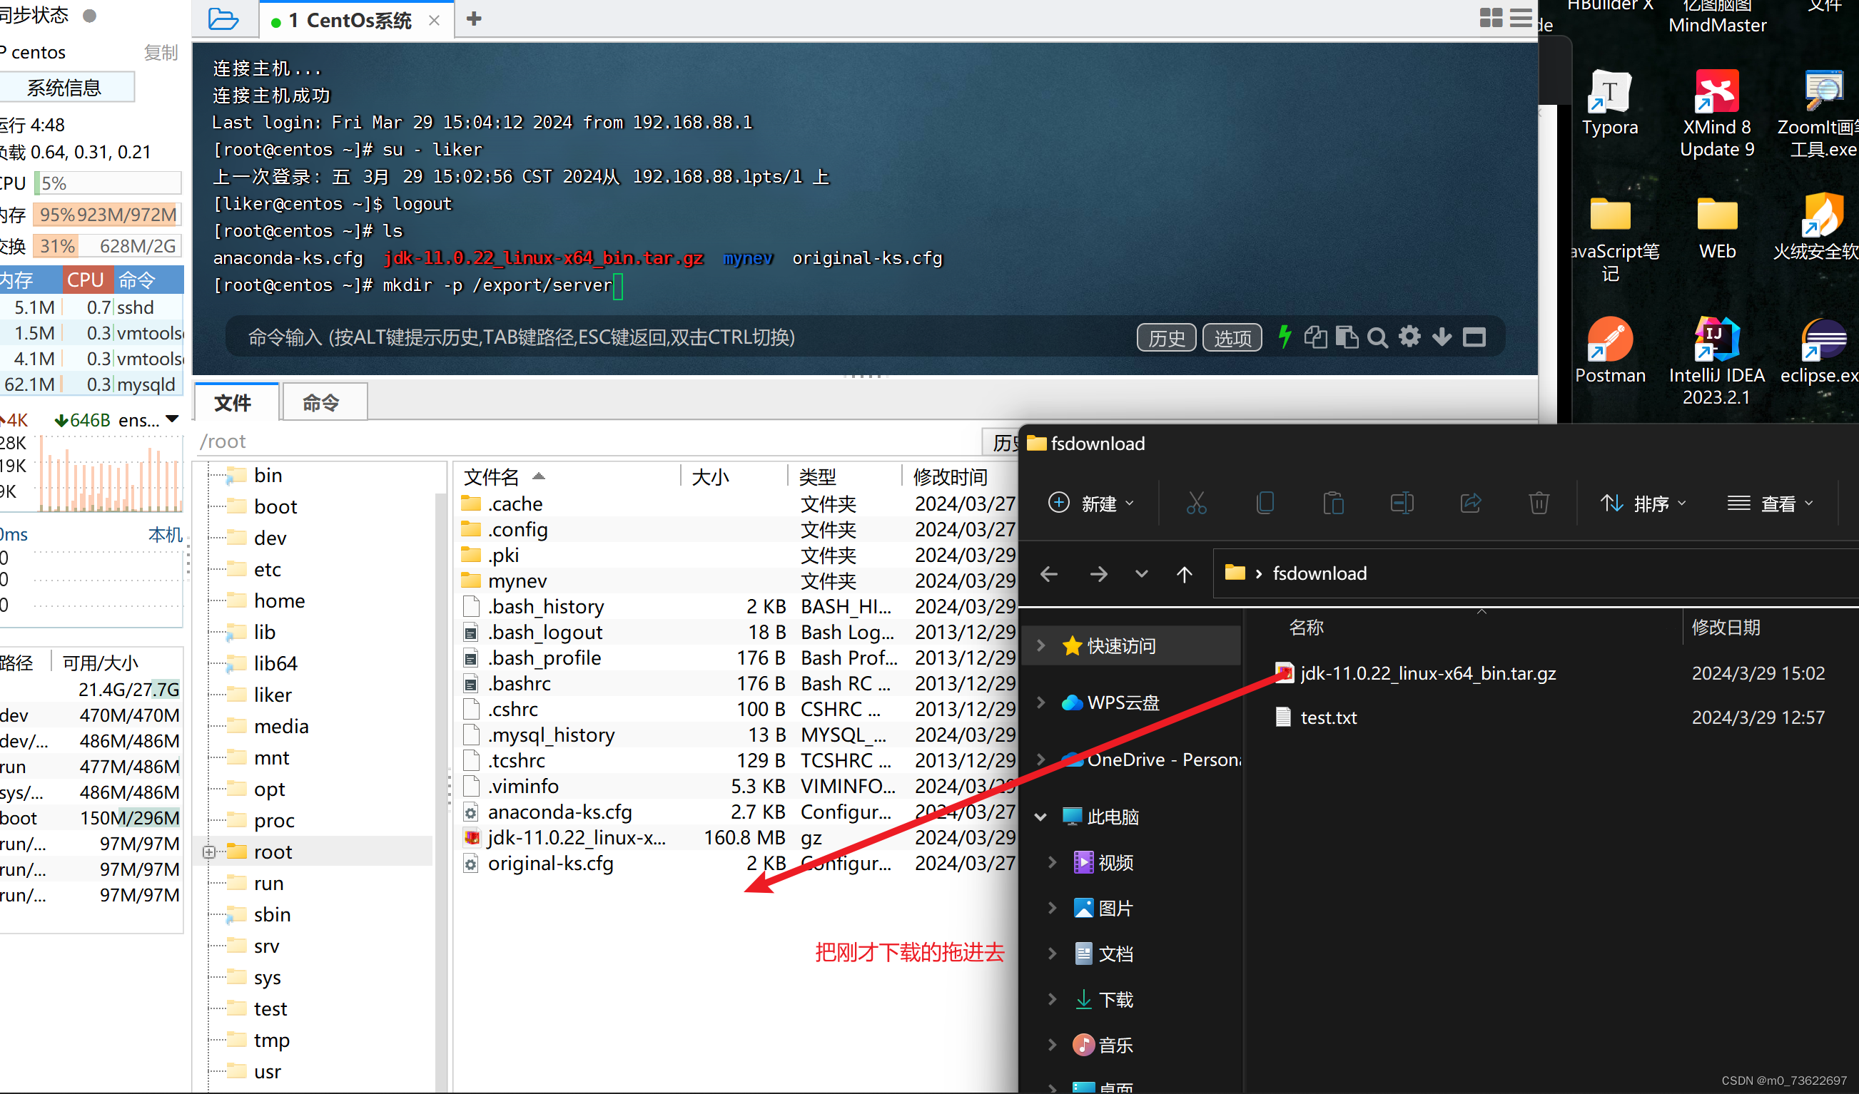The width and height of the screenshot is (1859, 1094).
Task: Open 选项 button in command bar
Action: 1232,337
